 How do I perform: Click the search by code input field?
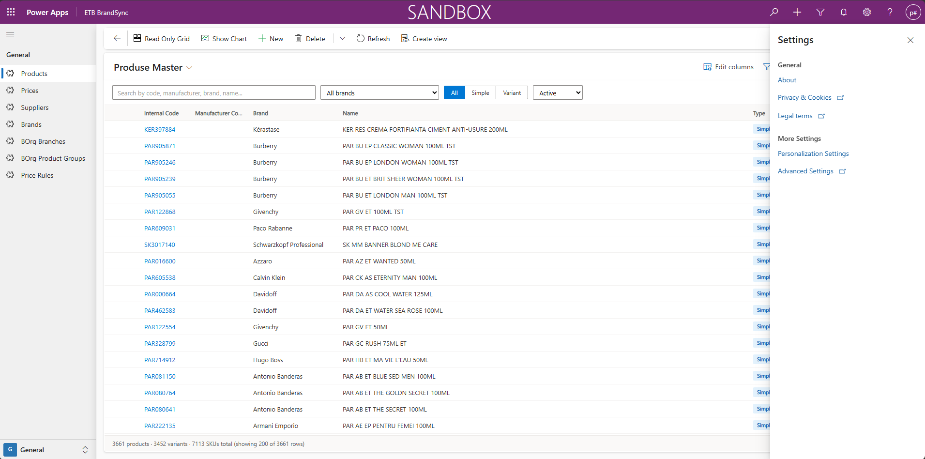pos(214,93)
